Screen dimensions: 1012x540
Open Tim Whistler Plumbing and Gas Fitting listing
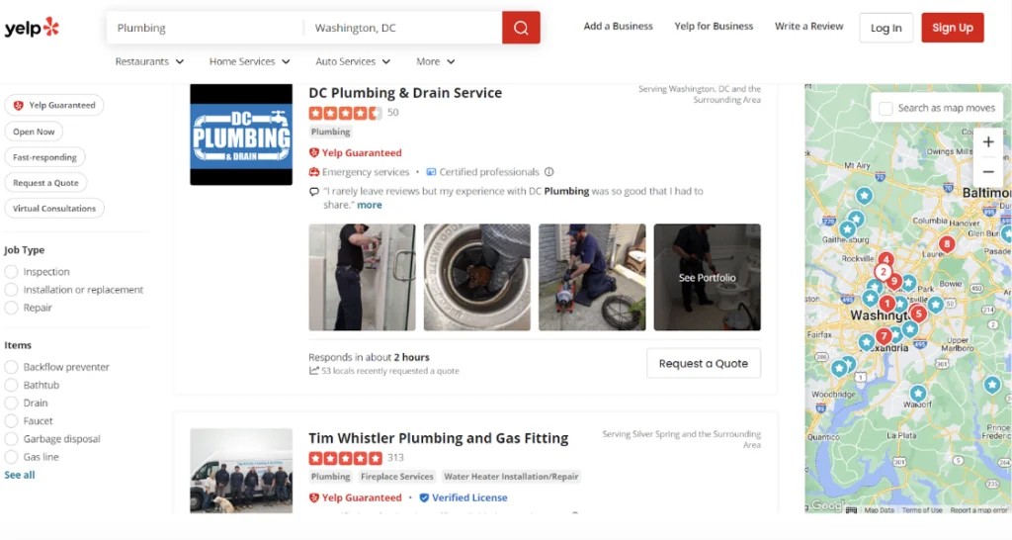pos(438,438)
